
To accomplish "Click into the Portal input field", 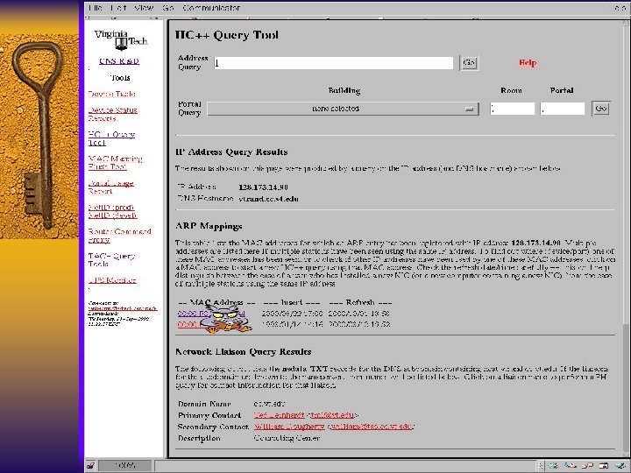I will point(562,109).
